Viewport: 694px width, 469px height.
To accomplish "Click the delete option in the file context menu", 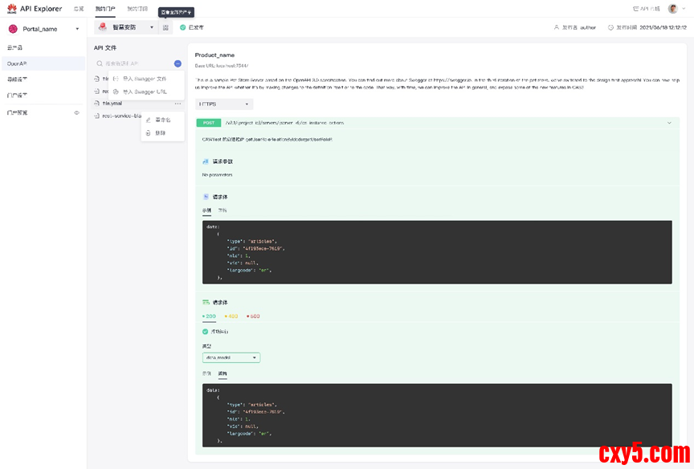I will point(161,133).
